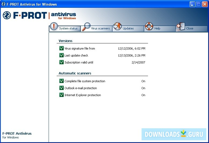Click 'On' status for Internet Explorer protection

click(143, 95)
